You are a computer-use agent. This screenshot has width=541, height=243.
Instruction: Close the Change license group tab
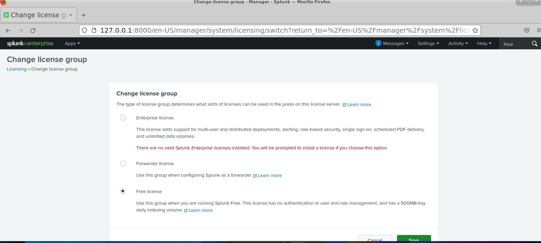(71, 15)
